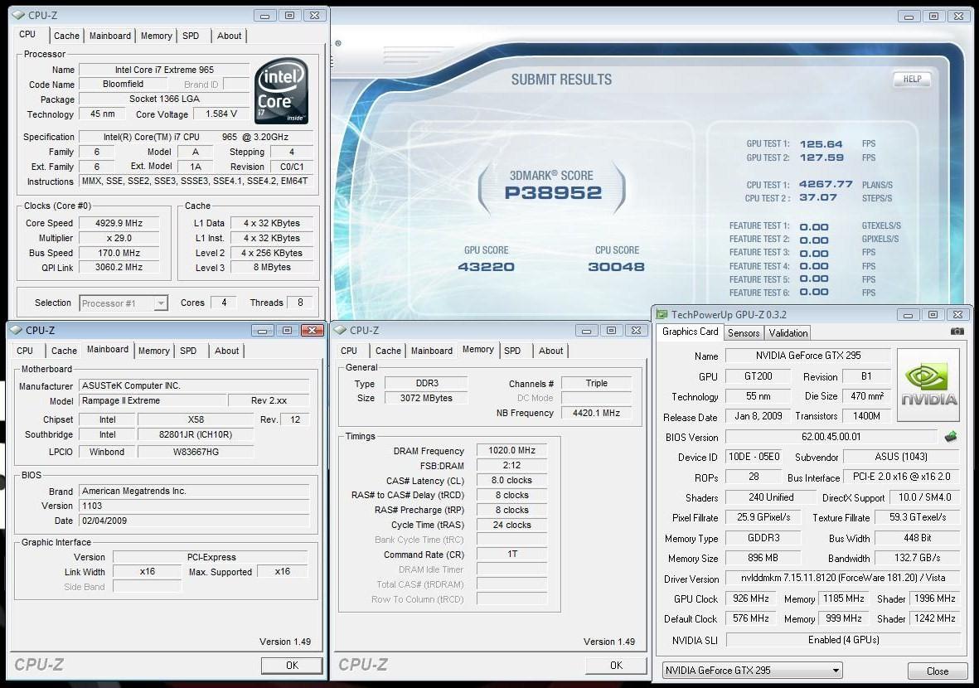Image resolution: width=979 pixels, height=688 pixels.
Task: Open About tab in top CPU-Z window
Action: [x=229, y=36]
